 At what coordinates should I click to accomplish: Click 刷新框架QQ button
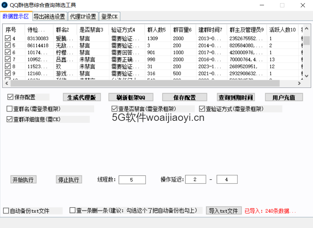(131, 97)
